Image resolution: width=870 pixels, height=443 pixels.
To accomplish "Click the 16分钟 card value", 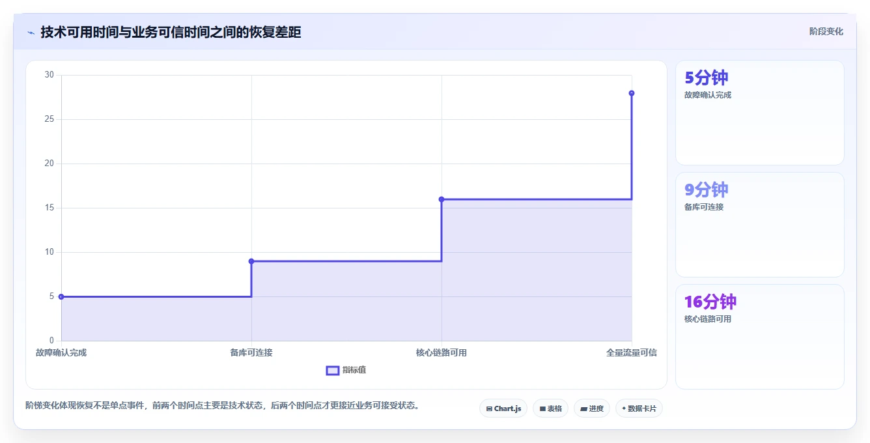I will (710, 302).
